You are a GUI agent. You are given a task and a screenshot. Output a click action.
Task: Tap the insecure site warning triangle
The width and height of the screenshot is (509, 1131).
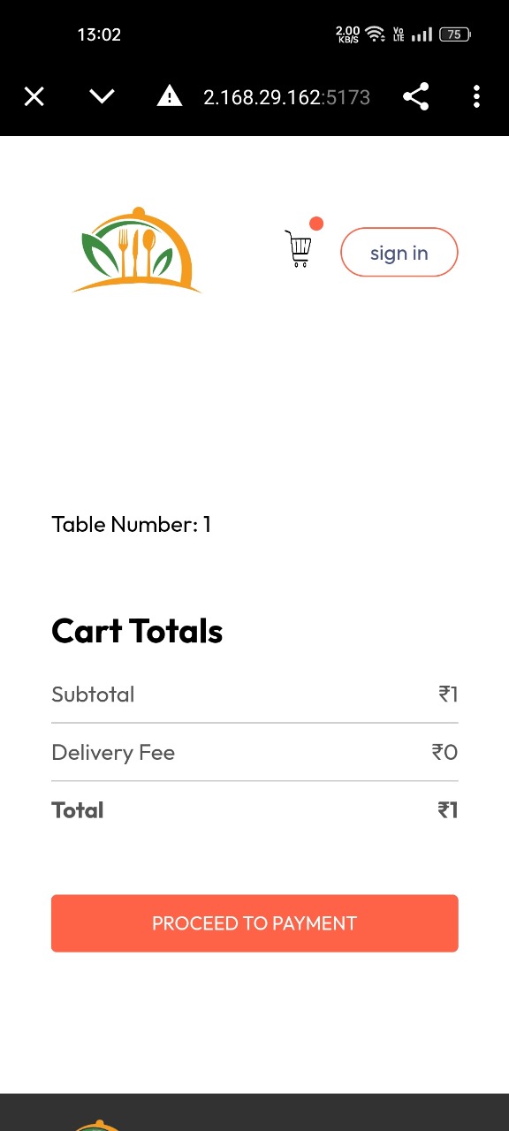pos(170,96)
